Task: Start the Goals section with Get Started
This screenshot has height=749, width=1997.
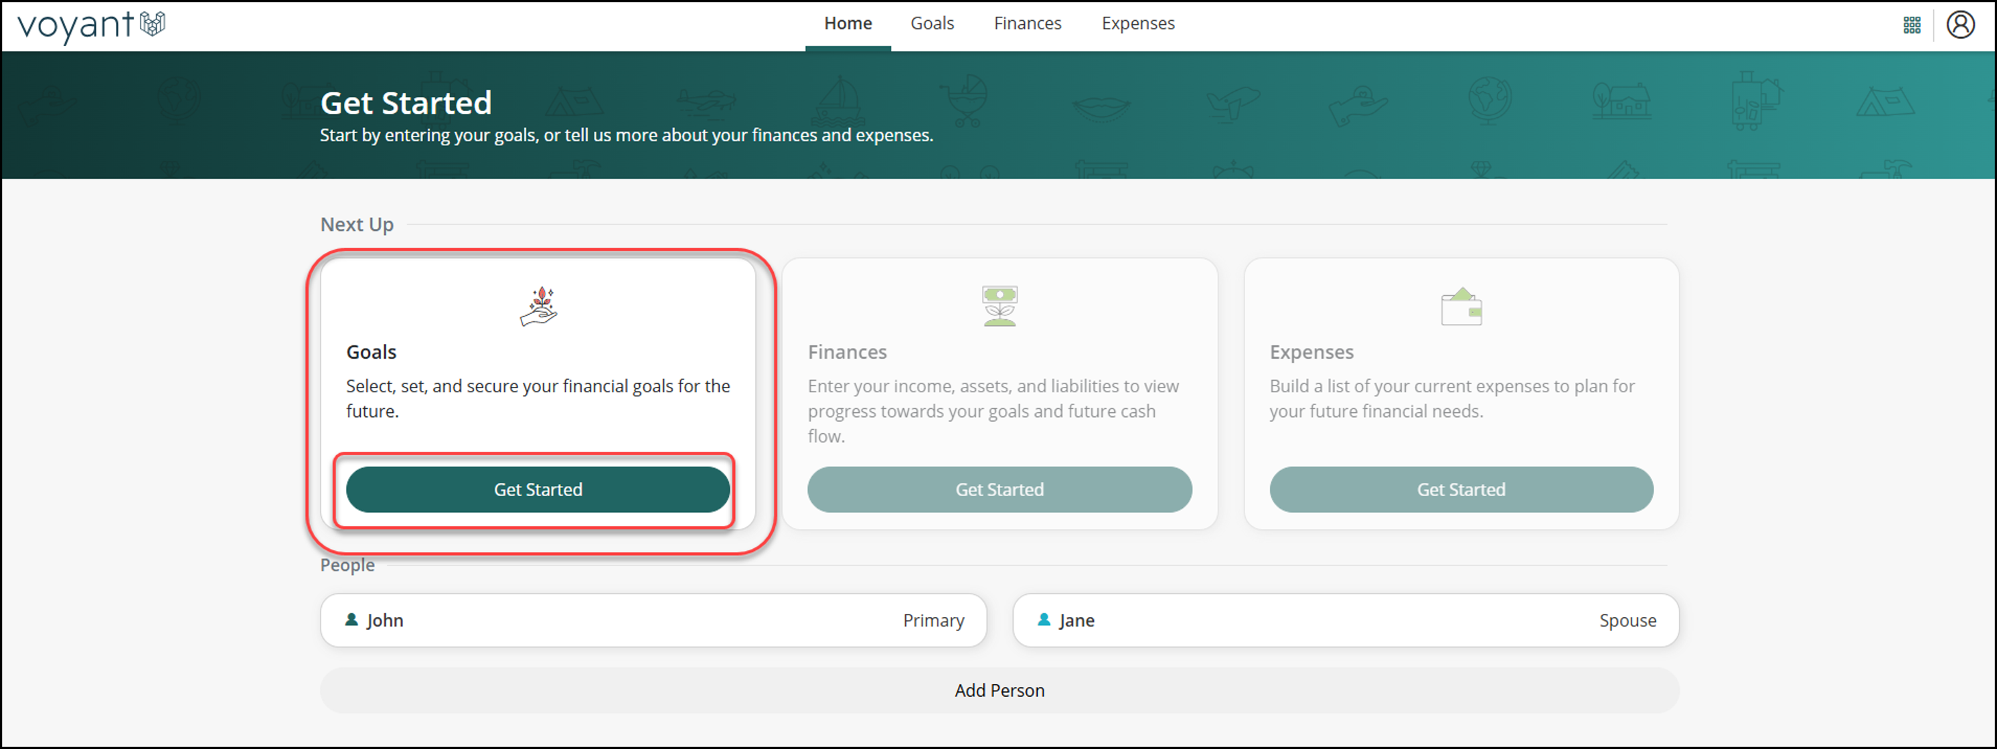Action: pos(537,489)
